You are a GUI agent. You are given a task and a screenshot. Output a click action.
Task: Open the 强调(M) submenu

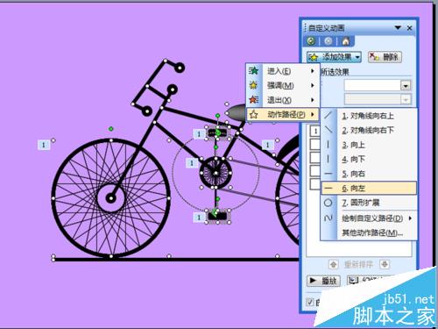coord(283,85)
